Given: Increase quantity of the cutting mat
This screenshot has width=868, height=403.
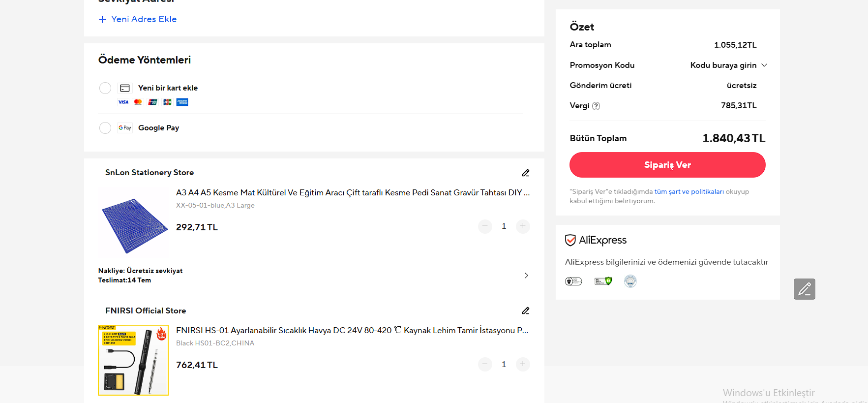Looking at the screenshot, I should click(523, 226).
